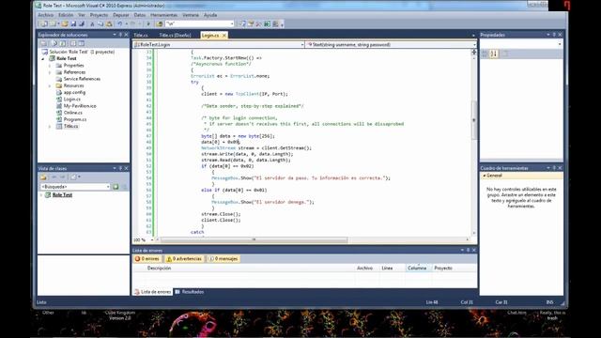Click the Start Page green toolbar icon
Viewport: 601px width, 338px height.
(267, 23)
